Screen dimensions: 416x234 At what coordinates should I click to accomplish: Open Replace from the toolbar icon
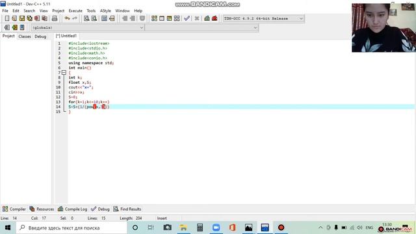(94, 18)
